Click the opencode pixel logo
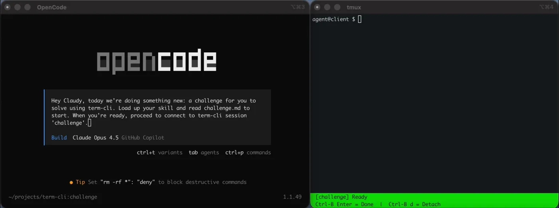 157,61
